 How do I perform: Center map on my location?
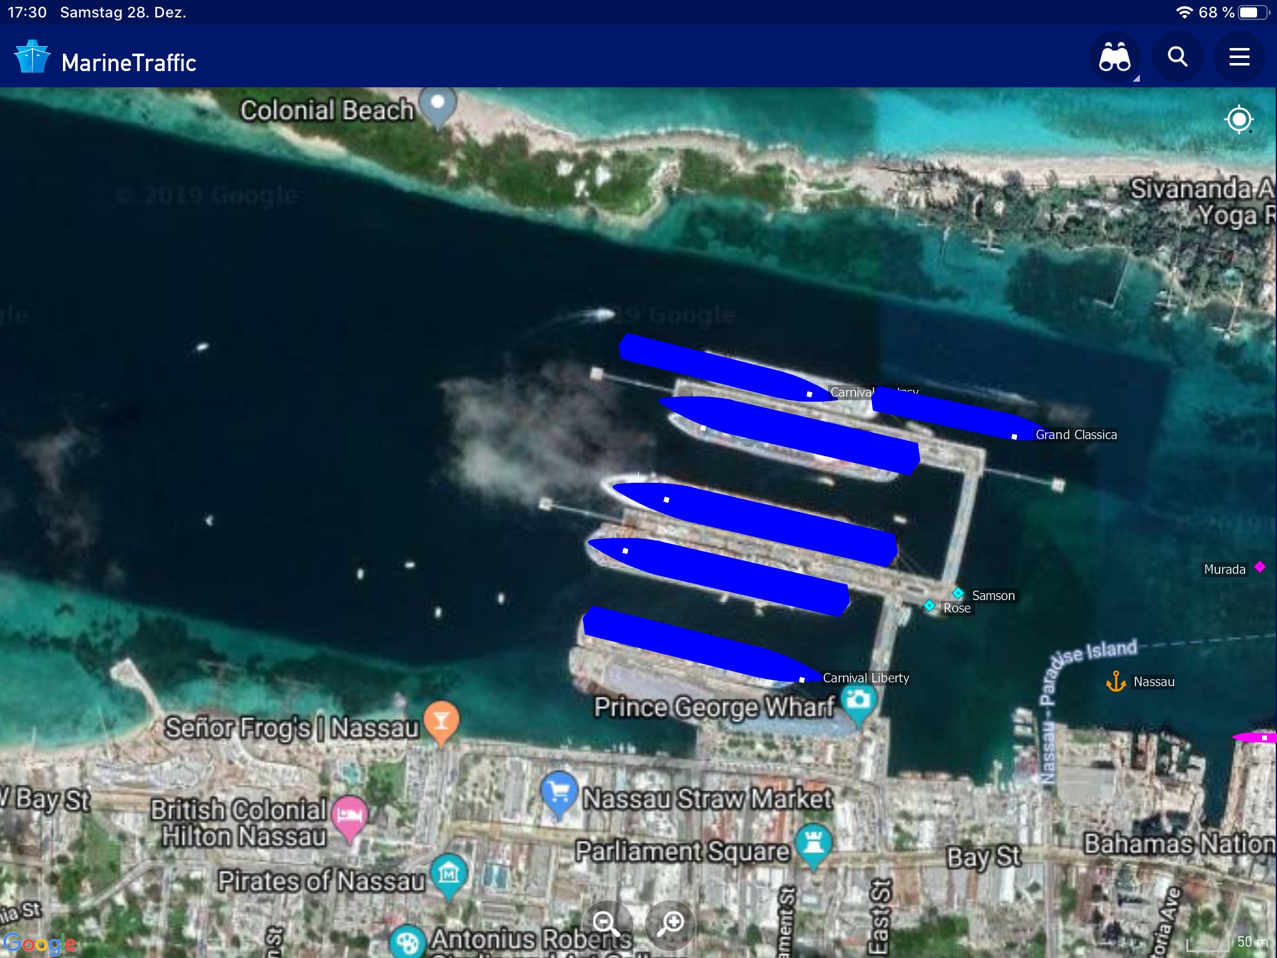[x=1238, y=119]
